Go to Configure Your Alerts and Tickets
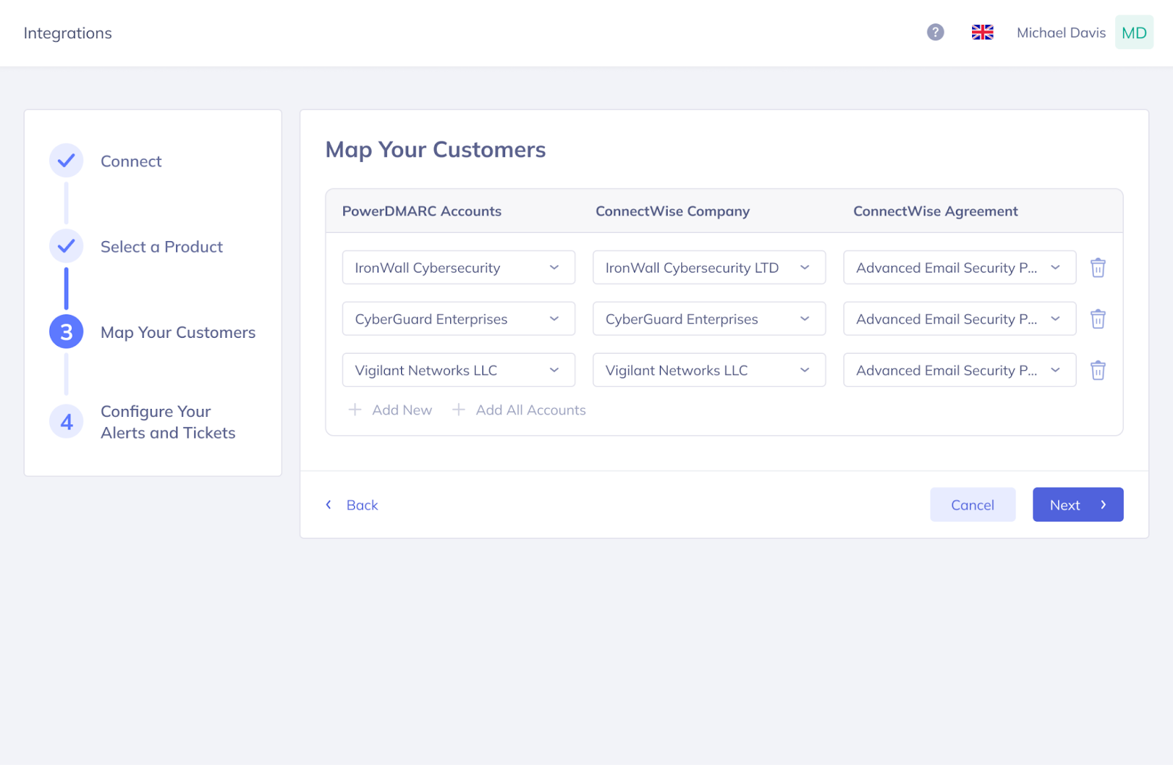 [x=168, y=422]
